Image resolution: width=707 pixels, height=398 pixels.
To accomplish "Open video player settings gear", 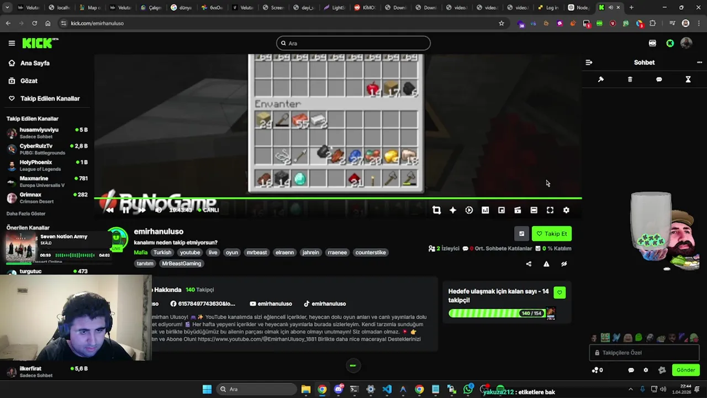I will 566,210.
